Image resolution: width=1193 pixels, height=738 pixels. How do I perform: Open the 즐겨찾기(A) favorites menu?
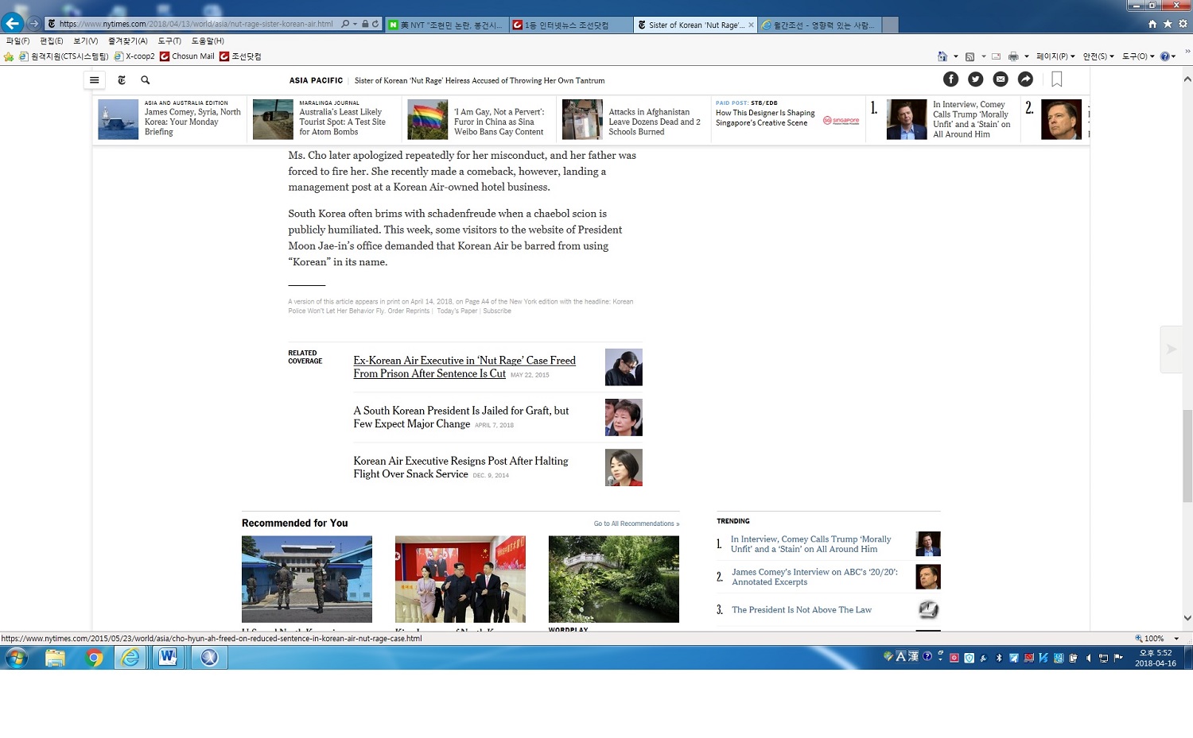127,41
